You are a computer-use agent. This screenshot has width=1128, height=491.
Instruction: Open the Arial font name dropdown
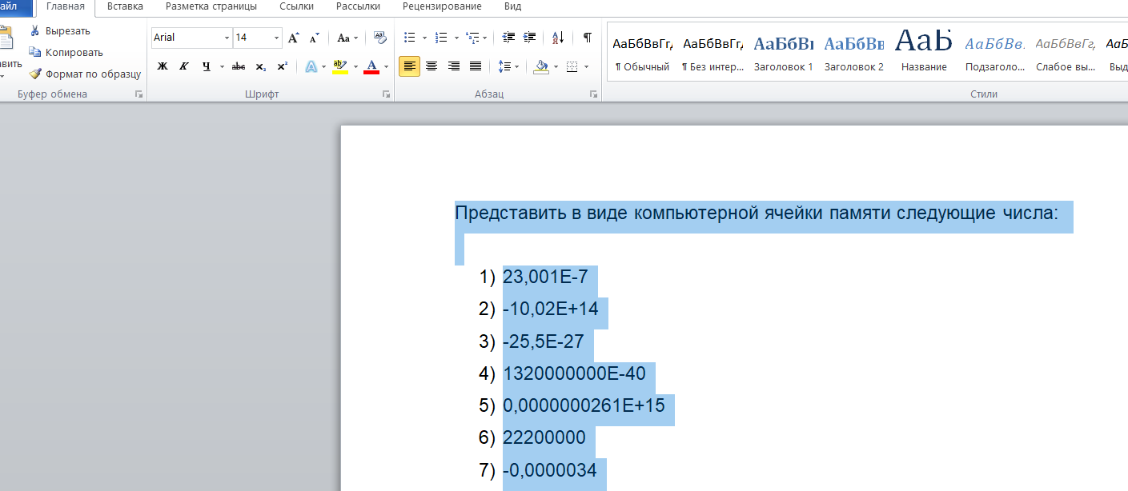point(227,38)
